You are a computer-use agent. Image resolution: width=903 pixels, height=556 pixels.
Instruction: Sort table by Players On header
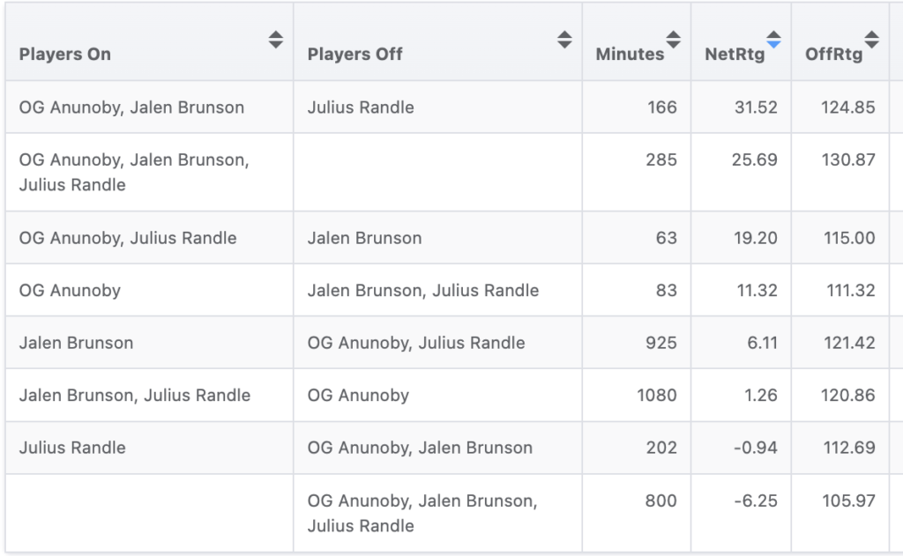(x=65, y=54)
